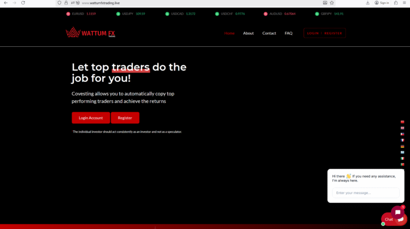Choose the German flag language option

402,146
